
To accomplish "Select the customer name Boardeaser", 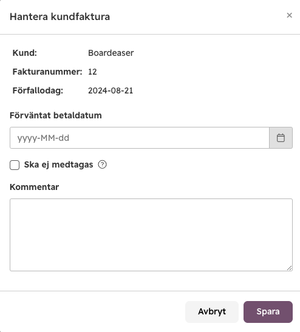I will pyautogui.click(x=111, y=53).
